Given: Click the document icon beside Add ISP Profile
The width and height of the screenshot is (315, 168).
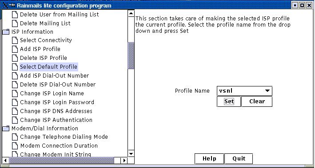Looking at the screenshot, I should tap(15, 49).
